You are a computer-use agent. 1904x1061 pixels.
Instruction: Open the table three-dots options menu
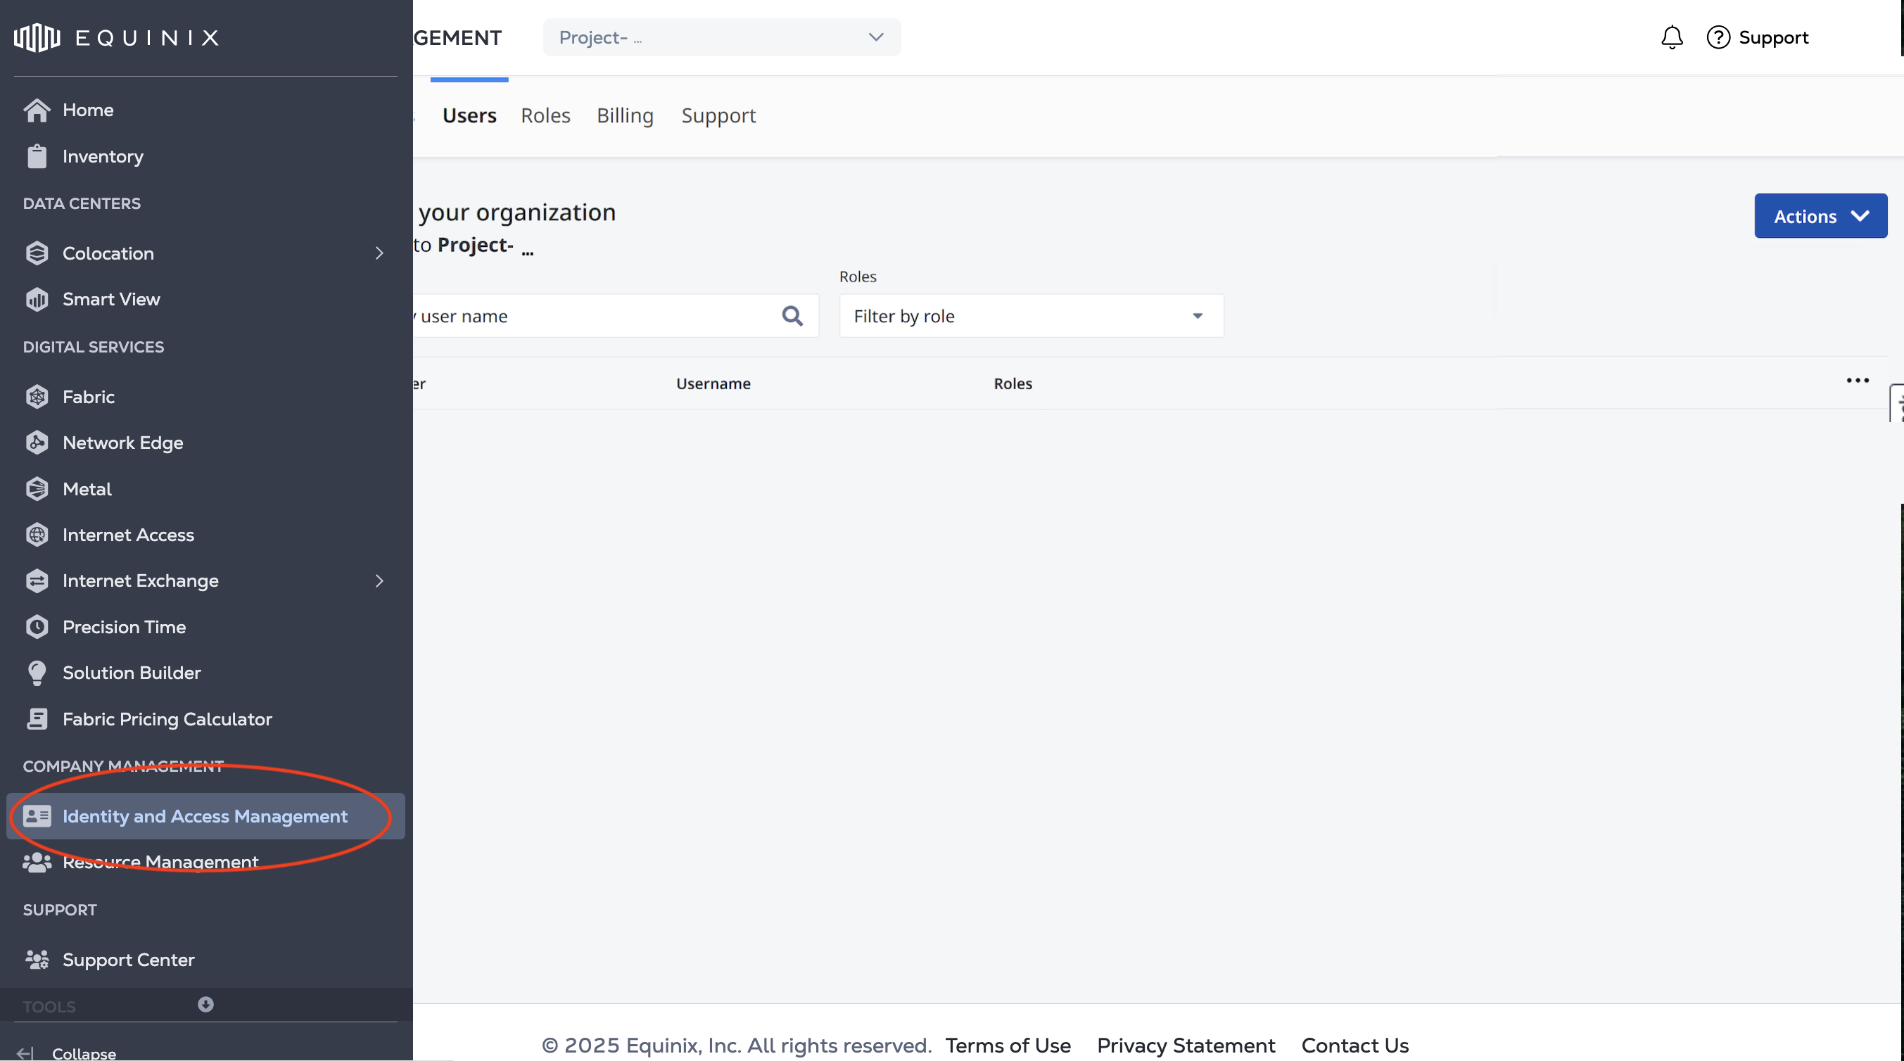1858,381
